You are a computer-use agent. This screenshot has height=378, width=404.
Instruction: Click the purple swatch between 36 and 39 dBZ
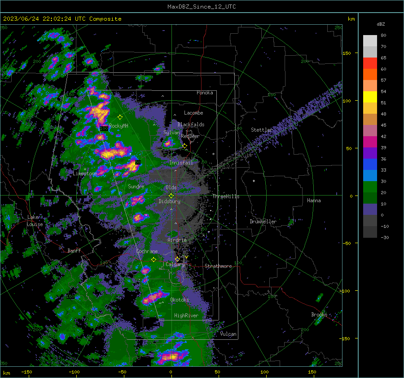click(x=370, y=153)
